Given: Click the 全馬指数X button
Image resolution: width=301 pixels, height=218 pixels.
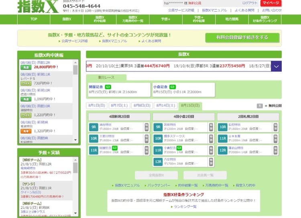Looking at the screenshot, I should [x=156, y=175].
